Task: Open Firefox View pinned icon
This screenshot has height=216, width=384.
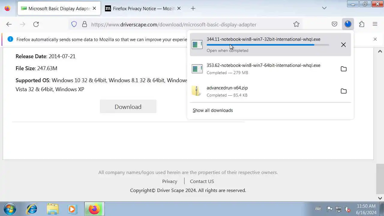Action: pos(7,8)
